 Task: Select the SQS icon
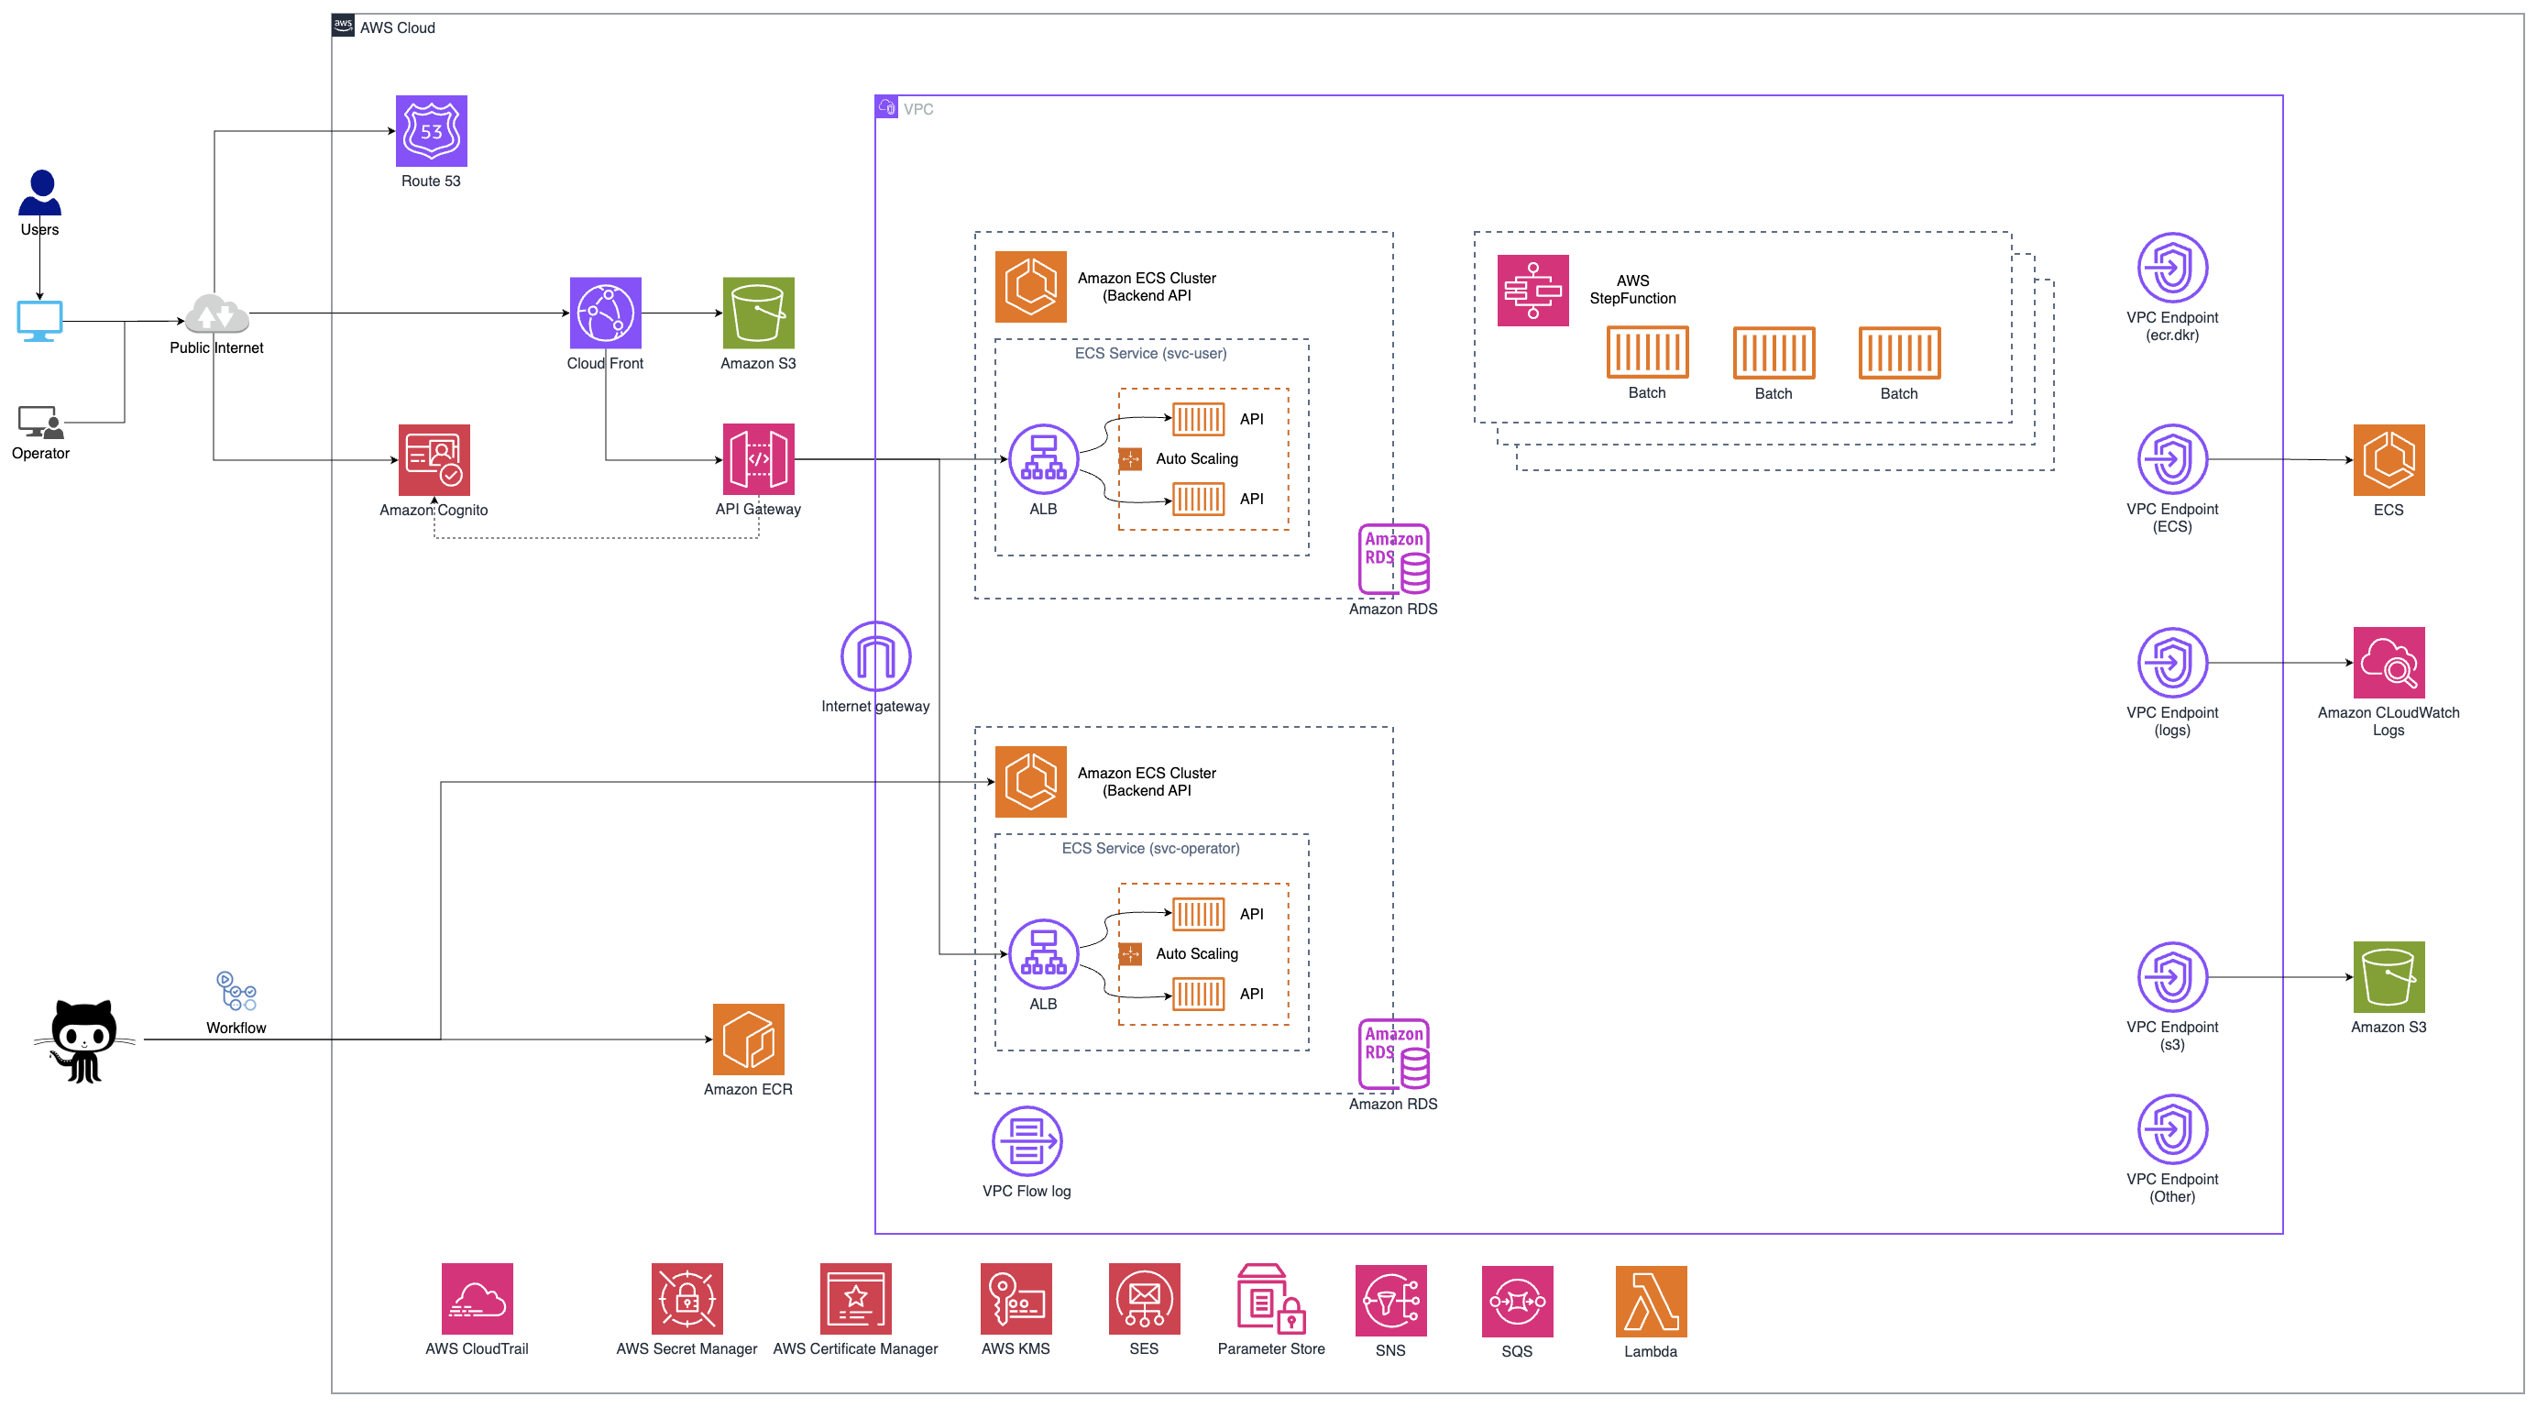[1516, 1301]
